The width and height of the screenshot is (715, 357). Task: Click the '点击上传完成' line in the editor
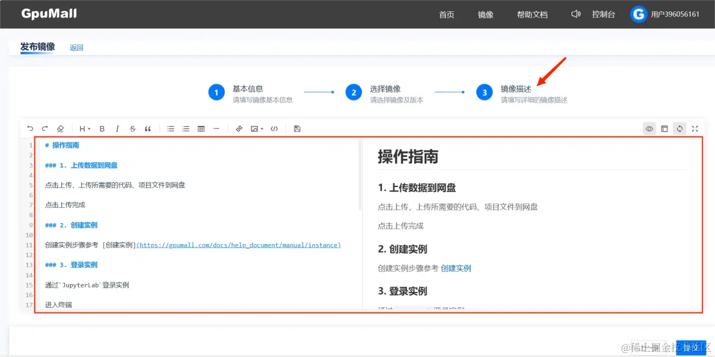tap(65, 205)
